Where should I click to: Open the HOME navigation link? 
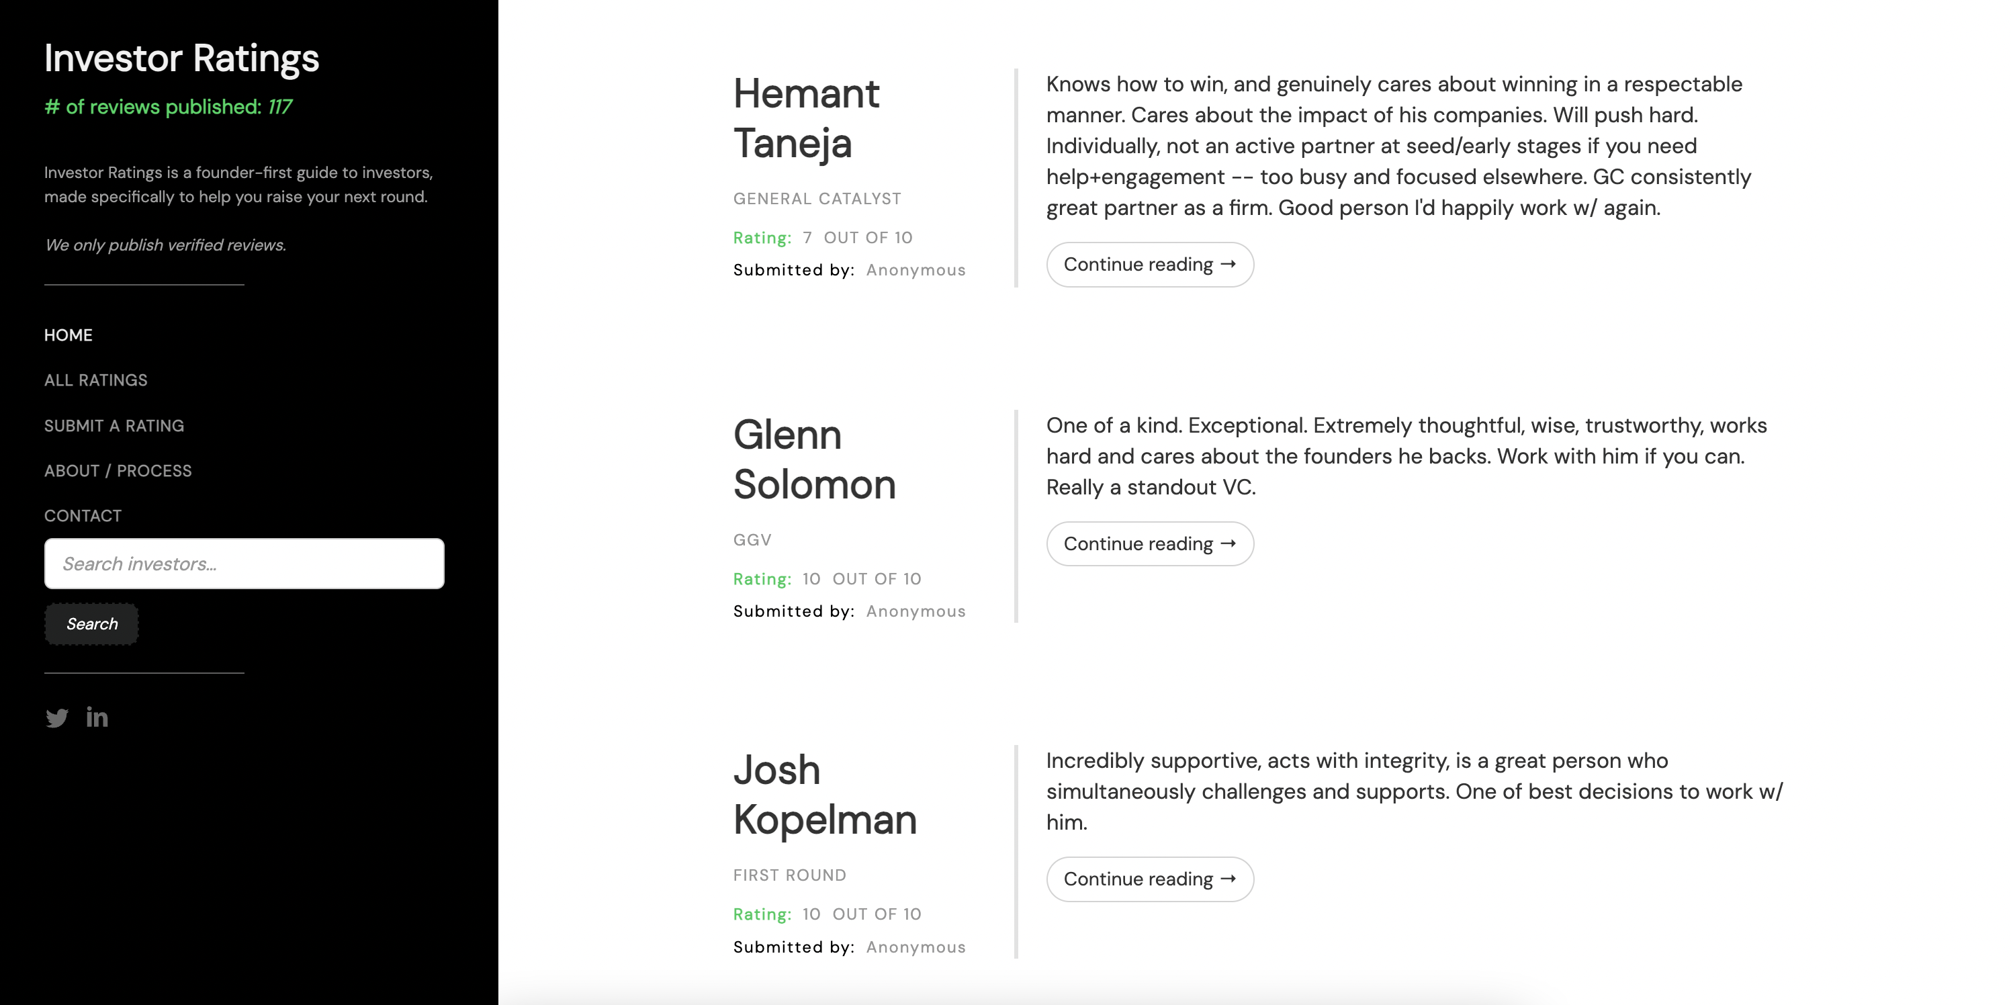(68, 335)
